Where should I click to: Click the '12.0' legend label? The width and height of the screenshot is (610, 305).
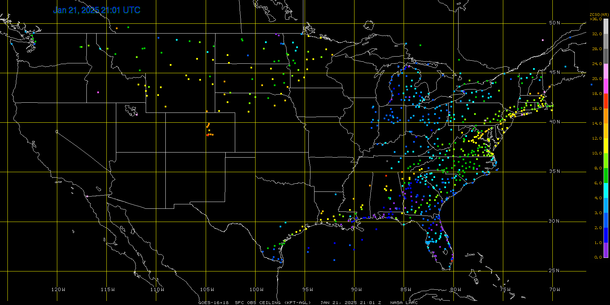pos(597,138)
